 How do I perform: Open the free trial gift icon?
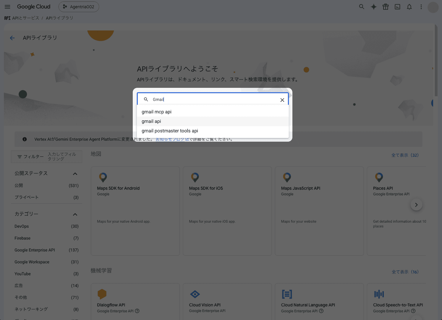pyautogui.click(x=386, y=7)
